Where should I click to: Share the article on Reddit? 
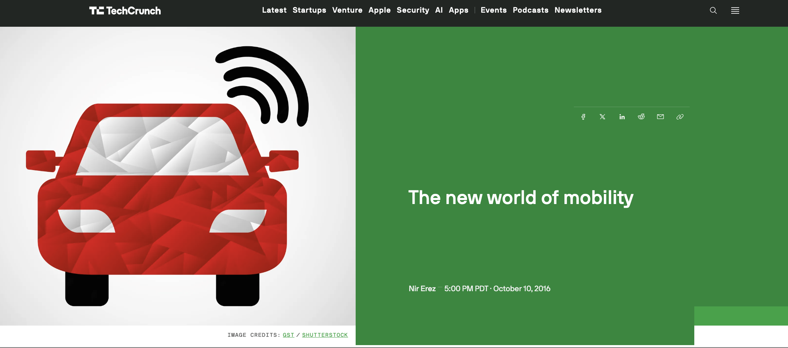click(641, 116)
